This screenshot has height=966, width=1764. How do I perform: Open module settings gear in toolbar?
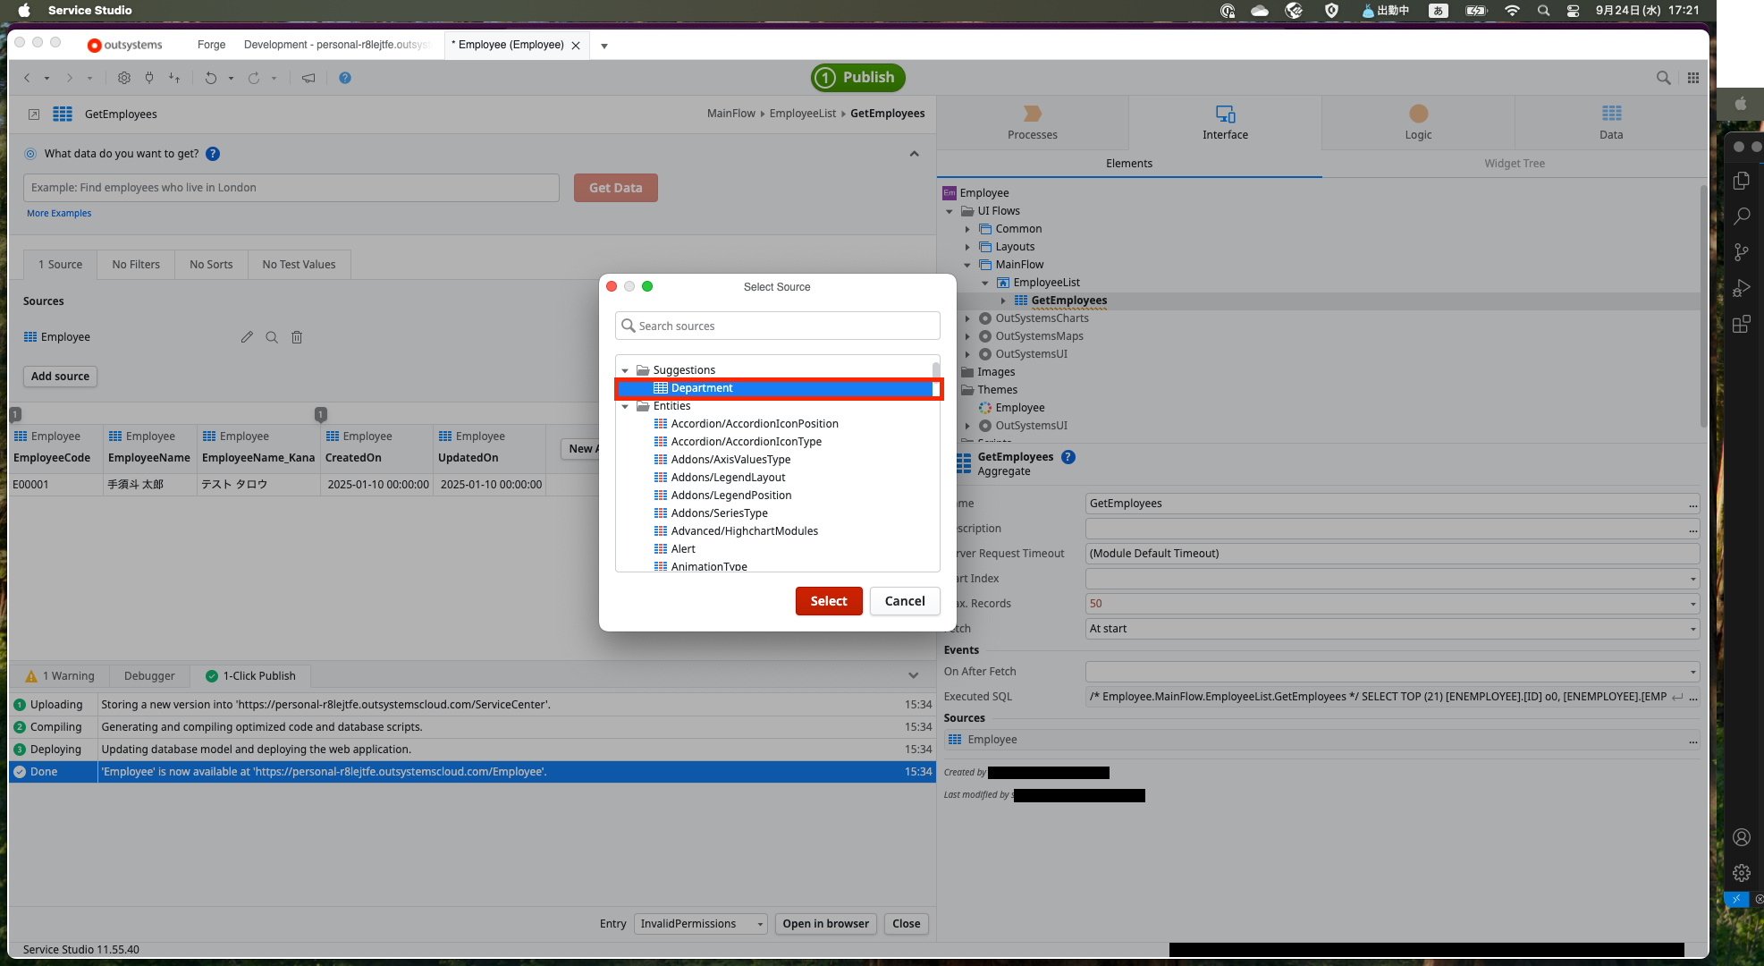124,78
